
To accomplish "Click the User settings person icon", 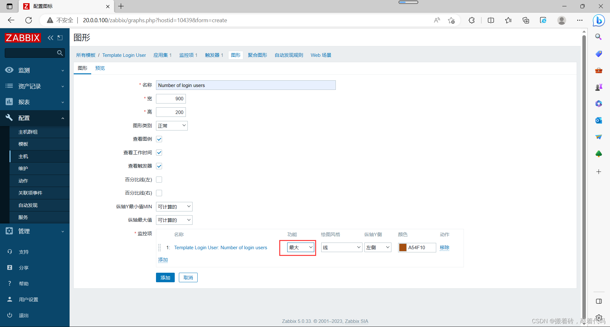I will pos(10,299).
